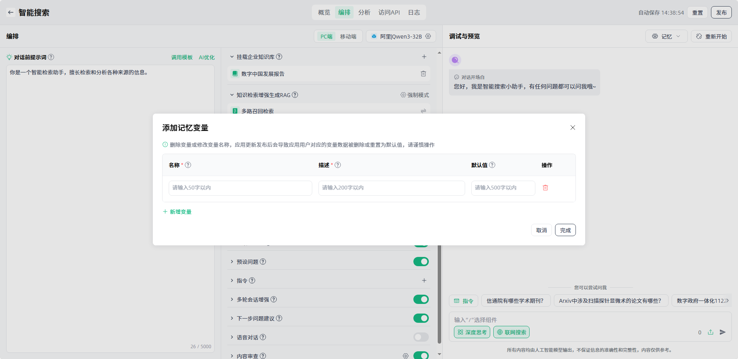Viewport: 738px width, 359px height.
Task: Open the 访问API tab
Action: click(x=389, y=12)
